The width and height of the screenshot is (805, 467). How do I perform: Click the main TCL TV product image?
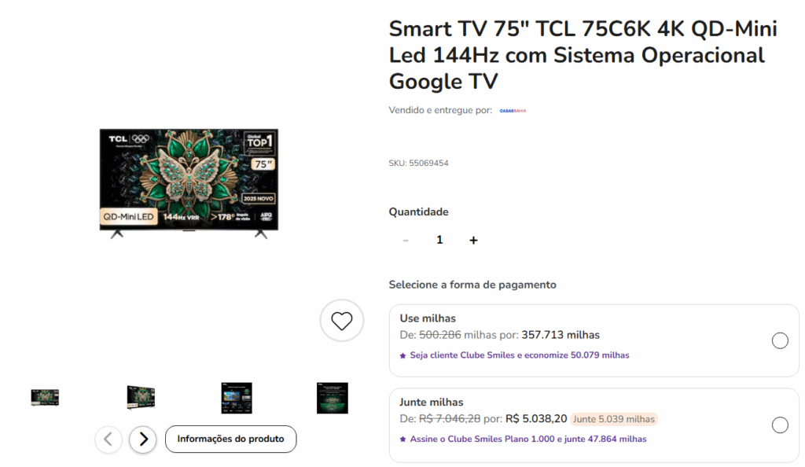tap(189, 183)
